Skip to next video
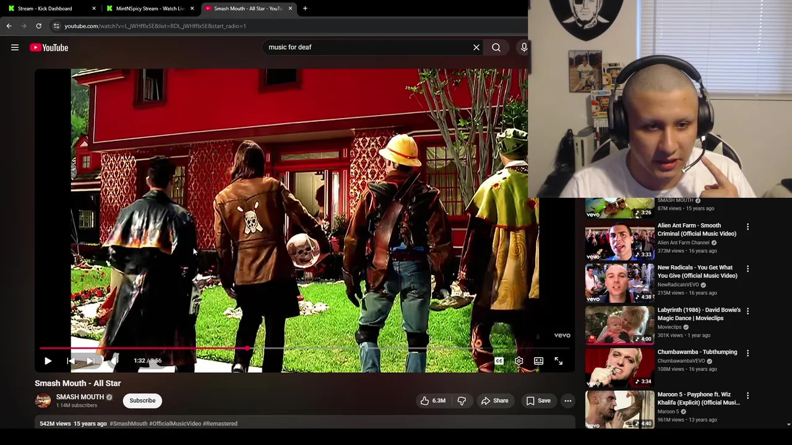The image size is (792, 445). pyautogui.click(x=91, y=361)
